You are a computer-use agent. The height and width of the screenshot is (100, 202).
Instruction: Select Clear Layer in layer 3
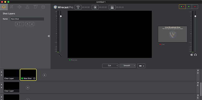[11, 75]
